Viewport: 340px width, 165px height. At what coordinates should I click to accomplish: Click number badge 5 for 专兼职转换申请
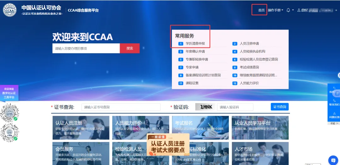[181, 59]
